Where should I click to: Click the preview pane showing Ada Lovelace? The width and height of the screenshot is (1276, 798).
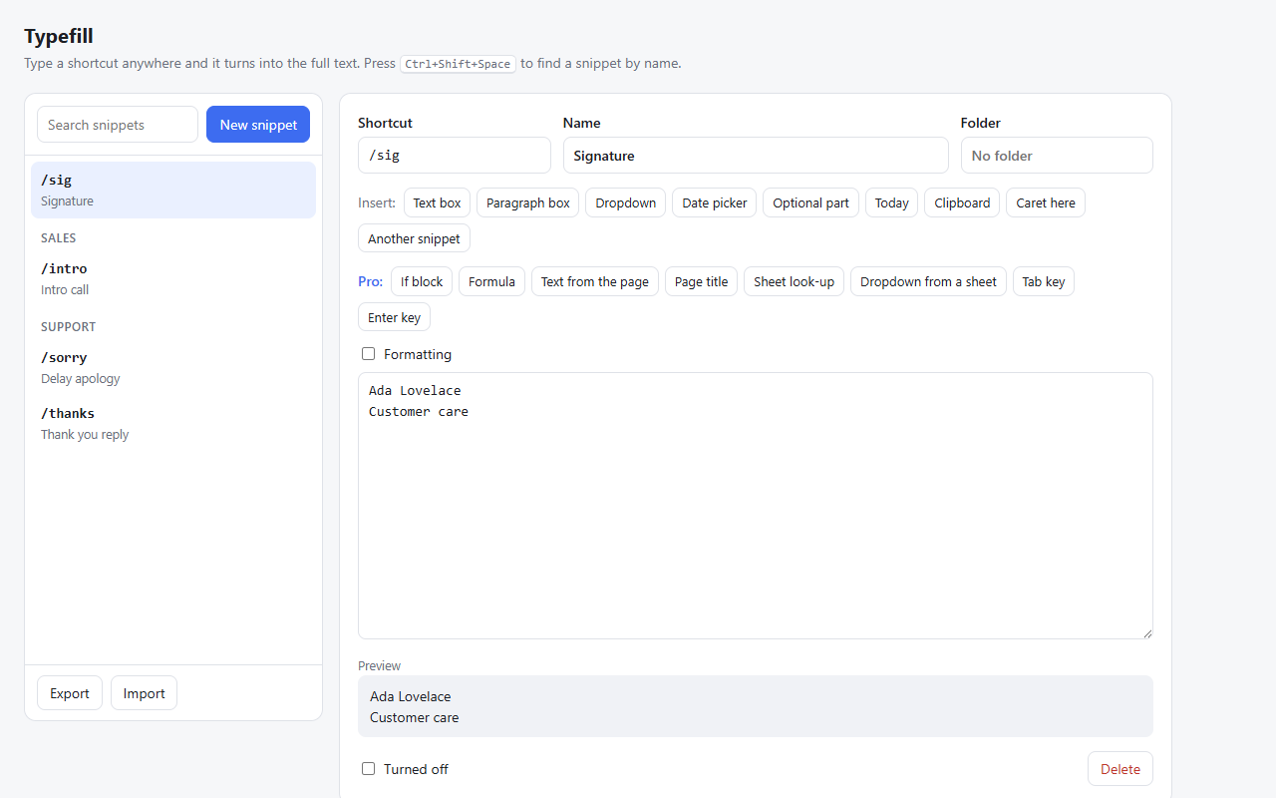coord(756,706)
